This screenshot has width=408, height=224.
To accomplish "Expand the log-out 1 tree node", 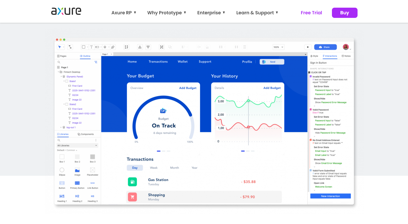I will click(61, 127).
